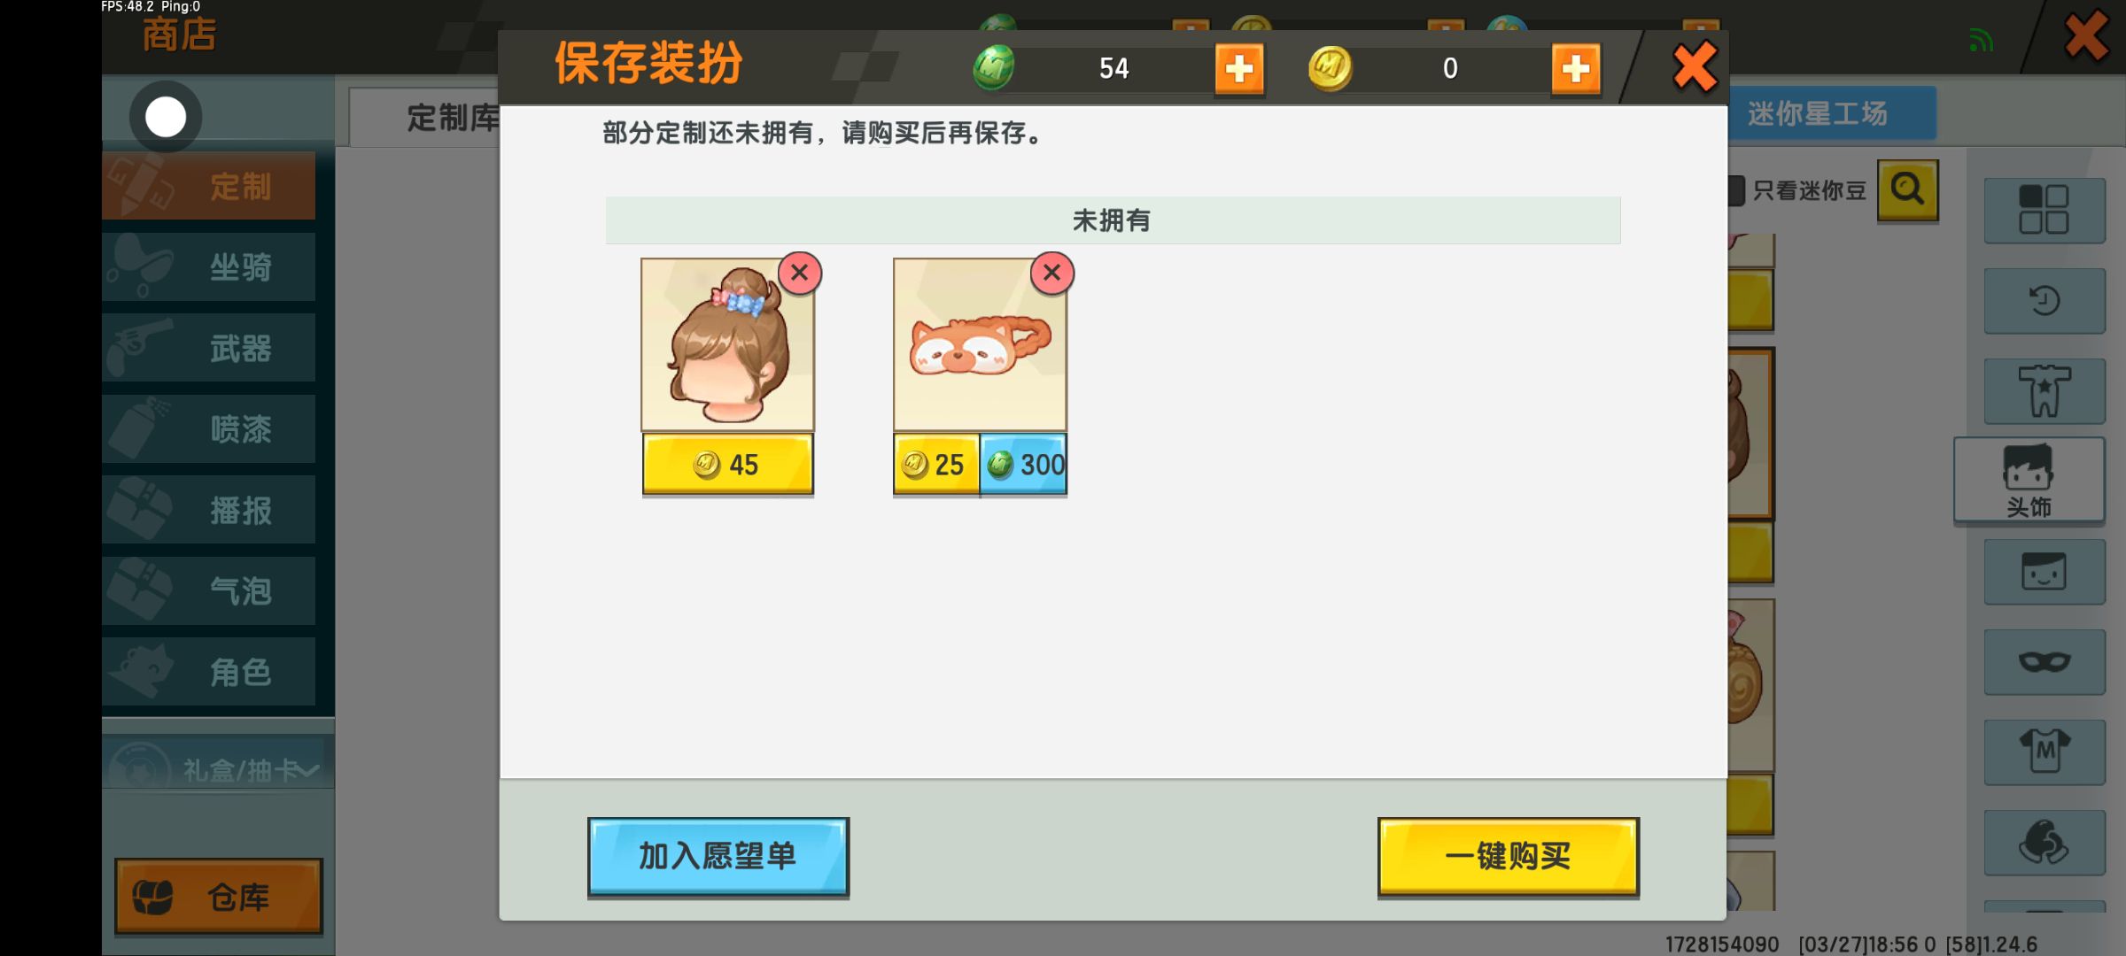Select the outfit suit category icon
The width and height of the screenshot is (2126, 956).
click(x=2045, y=391)
